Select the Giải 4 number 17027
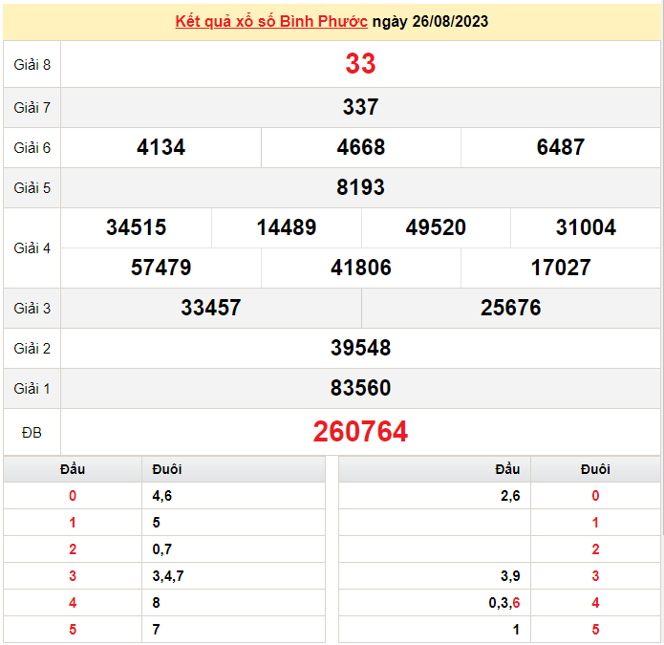The width and height of the screenshot is (664, 645). [x=560, y=268]
